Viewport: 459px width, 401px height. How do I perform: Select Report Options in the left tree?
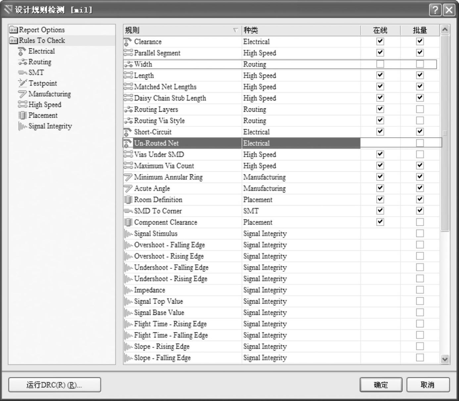click(42, 30)
